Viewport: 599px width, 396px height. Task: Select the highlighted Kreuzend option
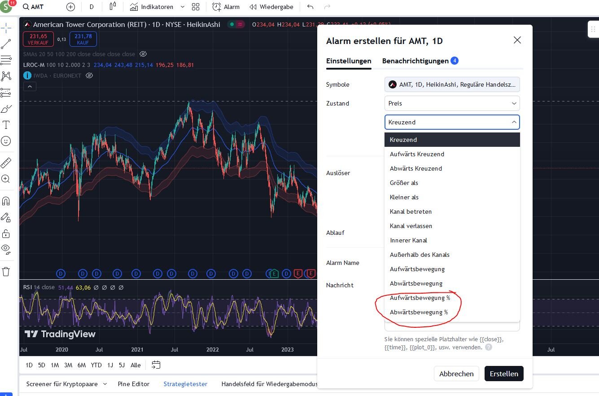(452, 140)
